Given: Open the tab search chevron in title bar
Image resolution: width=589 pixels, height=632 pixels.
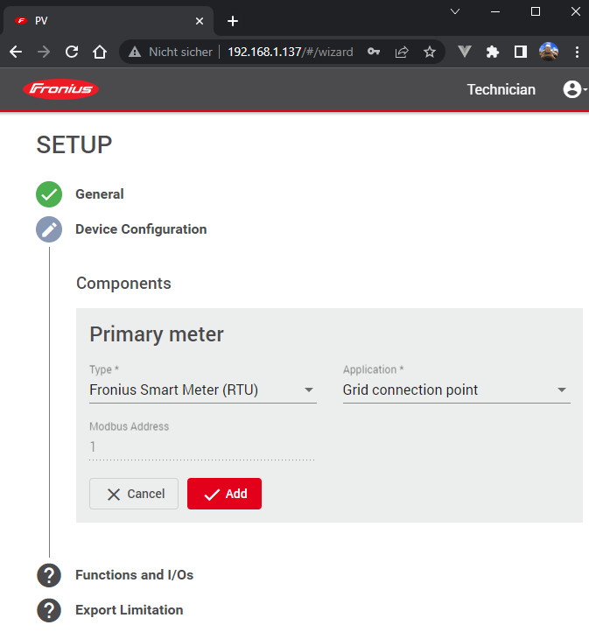Looking at the screenshot, I should coord(455,11).
